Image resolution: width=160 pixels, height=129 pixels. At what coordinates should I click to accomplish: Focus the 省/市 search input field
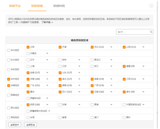(x=135, y=32)
